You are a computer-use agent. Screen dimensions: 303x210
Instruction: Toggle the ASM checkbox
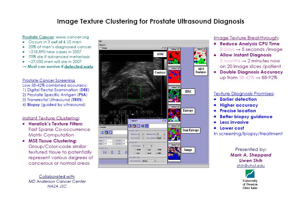[135, 150]
